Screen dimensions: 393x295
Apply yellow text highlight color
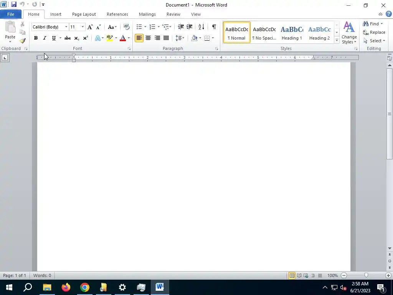point(109,38)
